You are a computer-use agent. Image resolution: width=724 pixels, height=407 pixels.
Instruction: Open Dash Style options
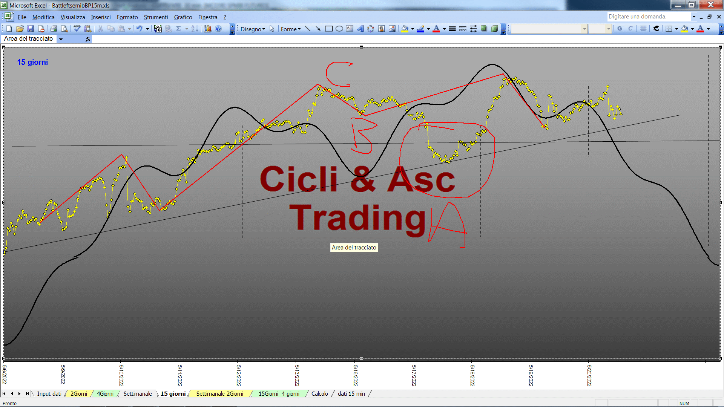point(463,29)
